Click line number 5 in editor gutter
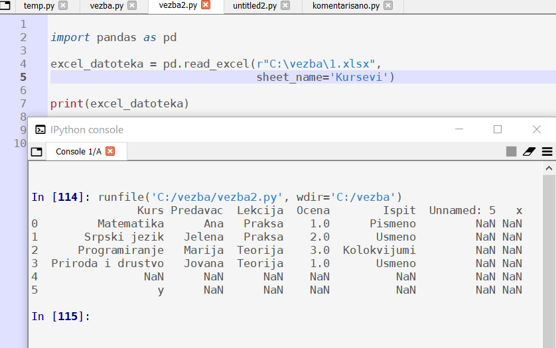 point(23,77)
